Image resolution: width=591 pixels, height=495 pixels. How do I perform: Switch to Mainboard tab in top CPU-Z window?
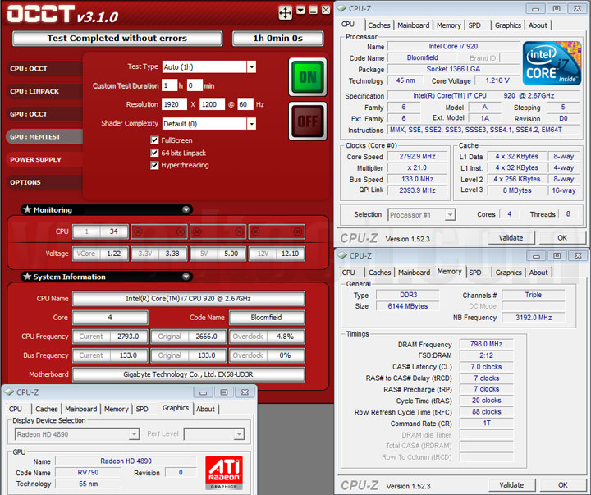pyautogui.click(x=413, y=25)
